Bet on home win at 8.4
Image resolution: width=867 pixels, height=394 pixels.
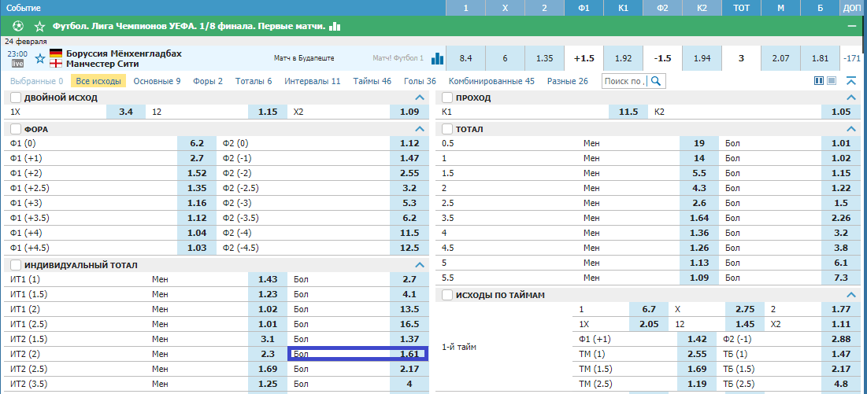click(465, 58)
